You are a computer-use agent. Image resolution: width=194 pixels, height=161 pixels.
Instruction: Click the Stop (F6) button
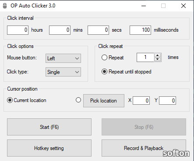point(144,127)
